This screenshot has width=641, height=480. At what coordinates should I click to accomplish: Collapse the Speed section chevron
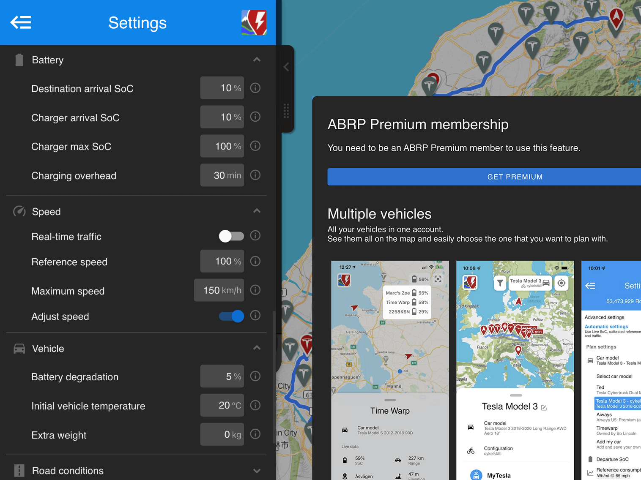click(257, 211)
